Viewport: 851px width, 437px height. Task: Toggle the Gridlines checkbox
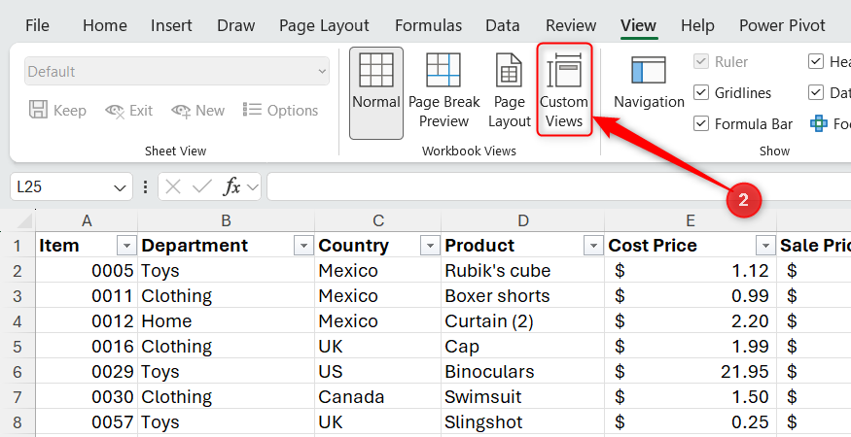[701, 92]
